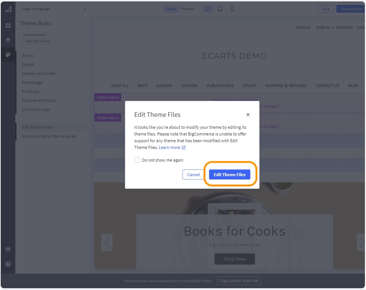Open the Learn more link
The image size is (366, 290).
[x=170, y=147]
